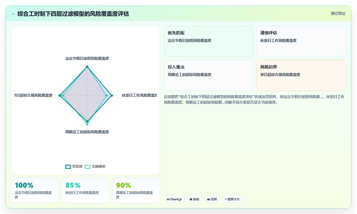Select the 85% stat card
Screen dimensions: 357x214
pyautogui.click(x=85, y=190)
